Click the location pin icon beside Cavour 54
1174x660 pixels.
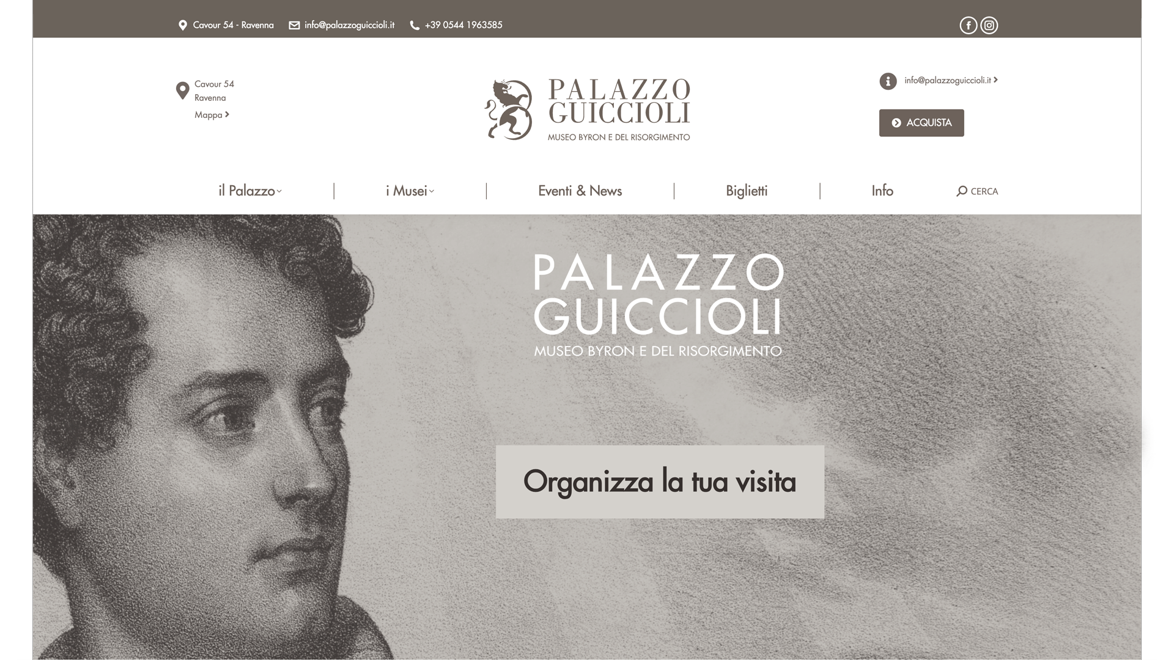pos(182,25)
